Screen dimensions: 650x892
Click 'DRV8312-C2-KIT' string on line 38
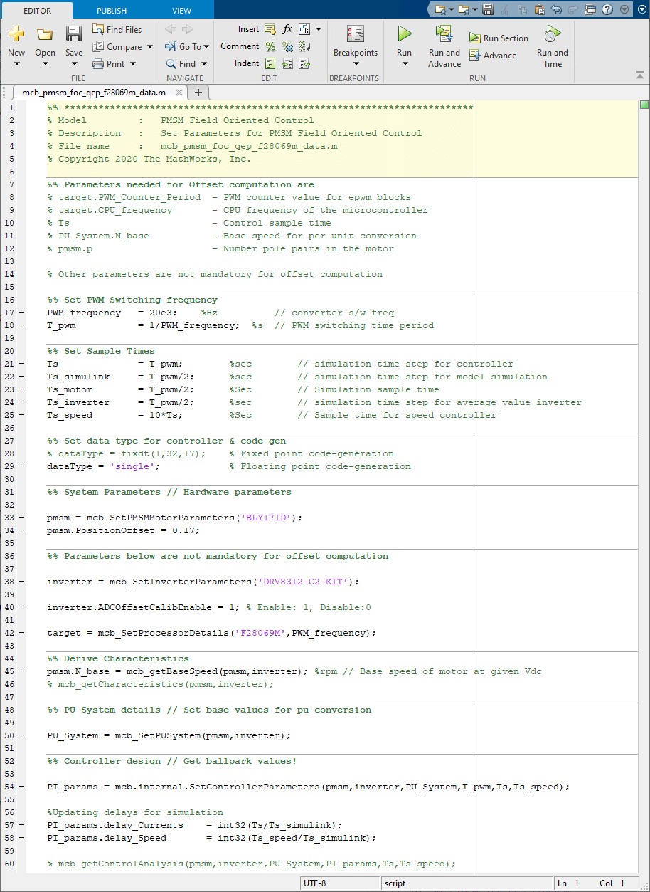click(302, 582)
